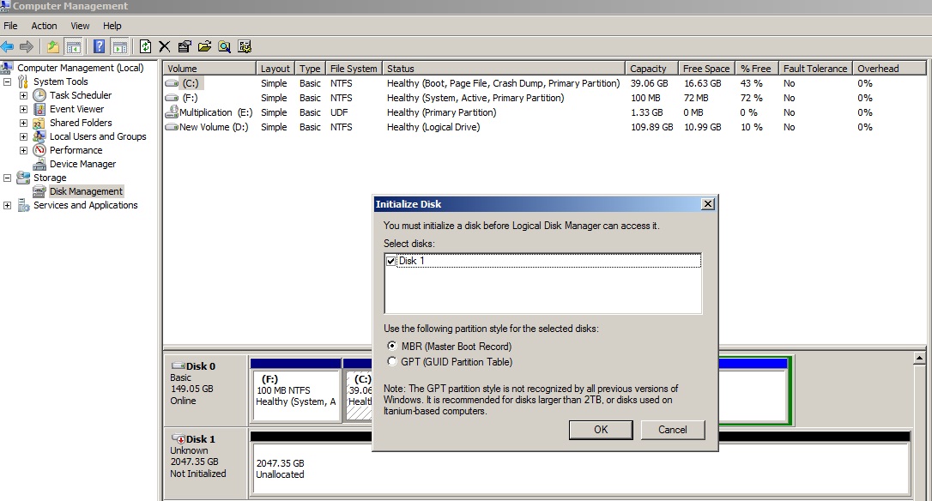Open the View menu
Viewport: 932px width, 501px height.
click(81, 26)
